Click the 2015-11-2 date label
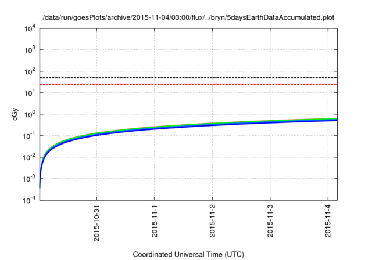 (212, 221)
